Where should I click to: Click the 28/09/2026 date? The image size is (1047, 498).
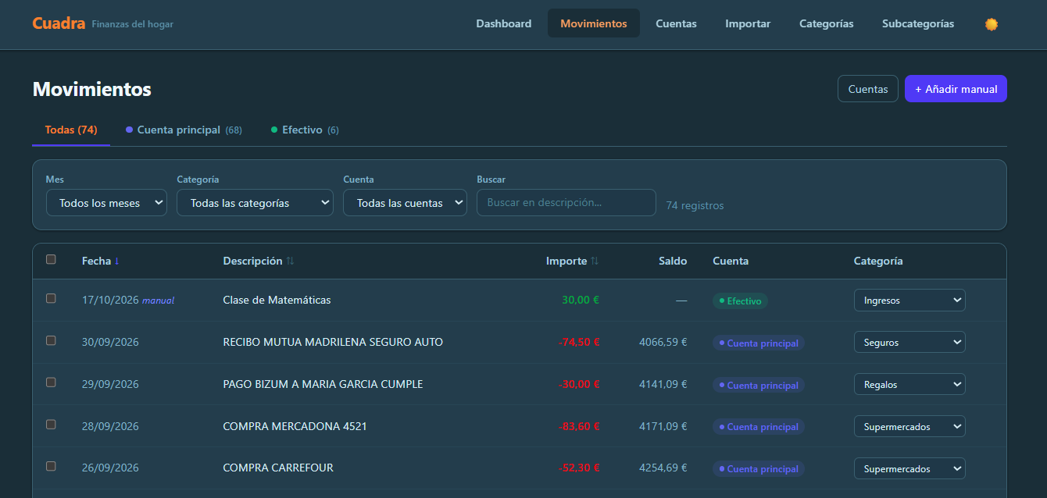click(110, 426)
